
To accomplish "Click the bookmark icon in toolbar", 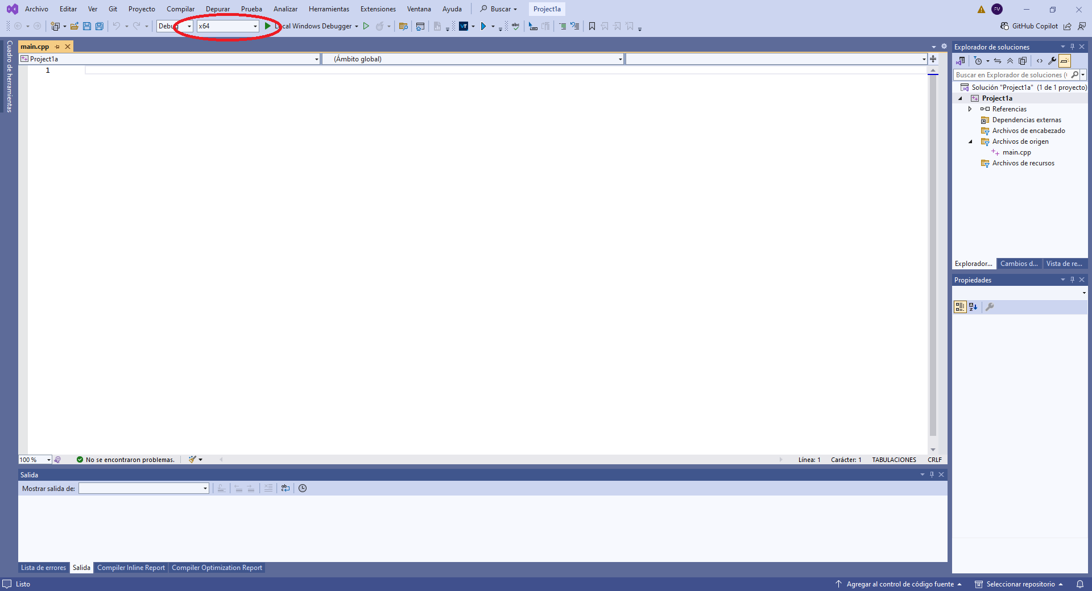I will pos(592,26).
